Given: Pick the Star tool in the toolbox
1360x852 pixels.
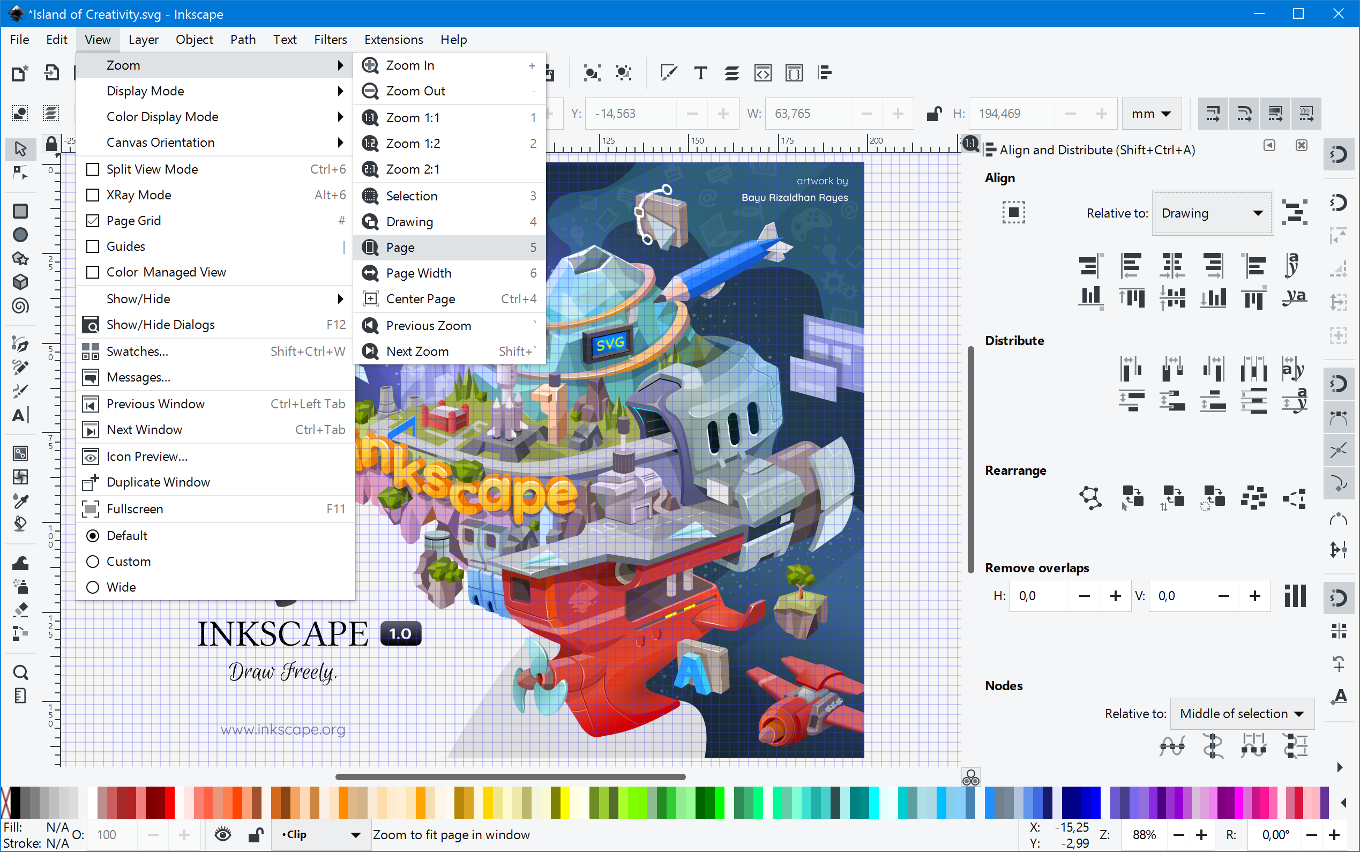Looking at the screenshot, I should pyautogui.click(x=20, y=258).
